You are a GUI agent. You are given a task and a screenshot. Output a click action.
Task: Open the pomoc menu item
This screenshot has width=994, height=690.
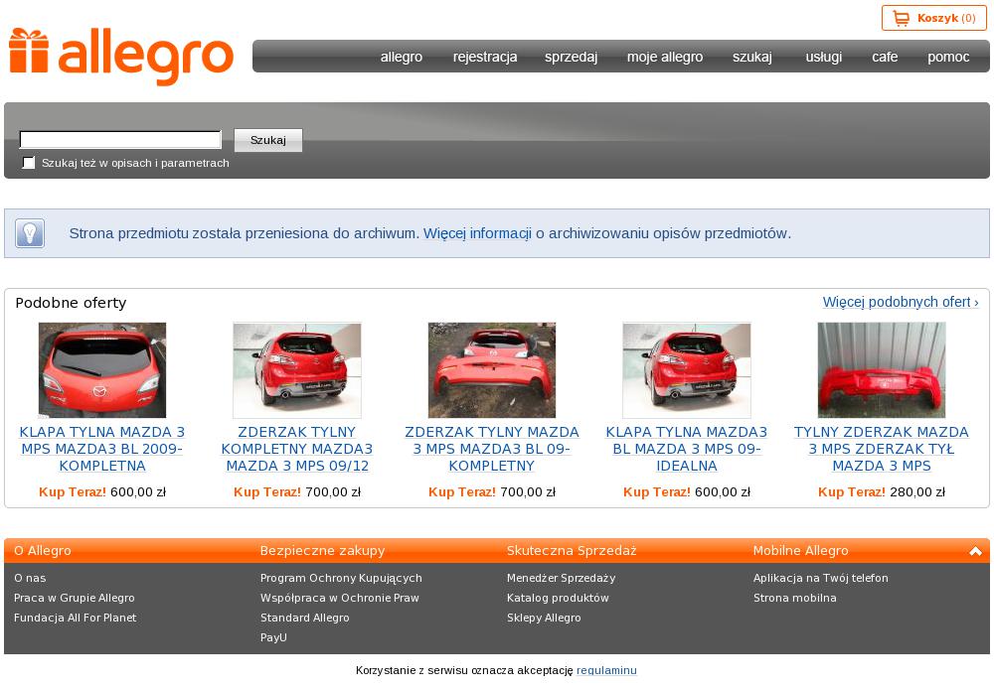(948, 57)
